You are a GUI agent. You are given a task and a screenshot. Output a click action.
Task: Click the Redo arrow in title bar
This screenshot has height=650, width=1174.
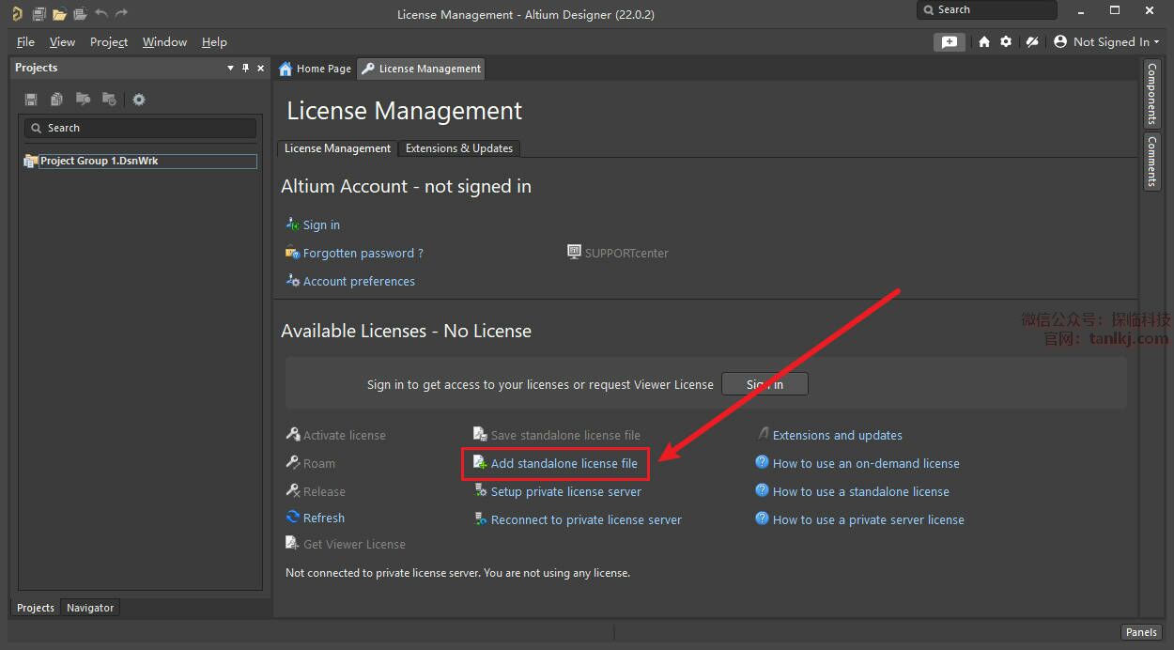pyautogui.click(x=121, y=13)
